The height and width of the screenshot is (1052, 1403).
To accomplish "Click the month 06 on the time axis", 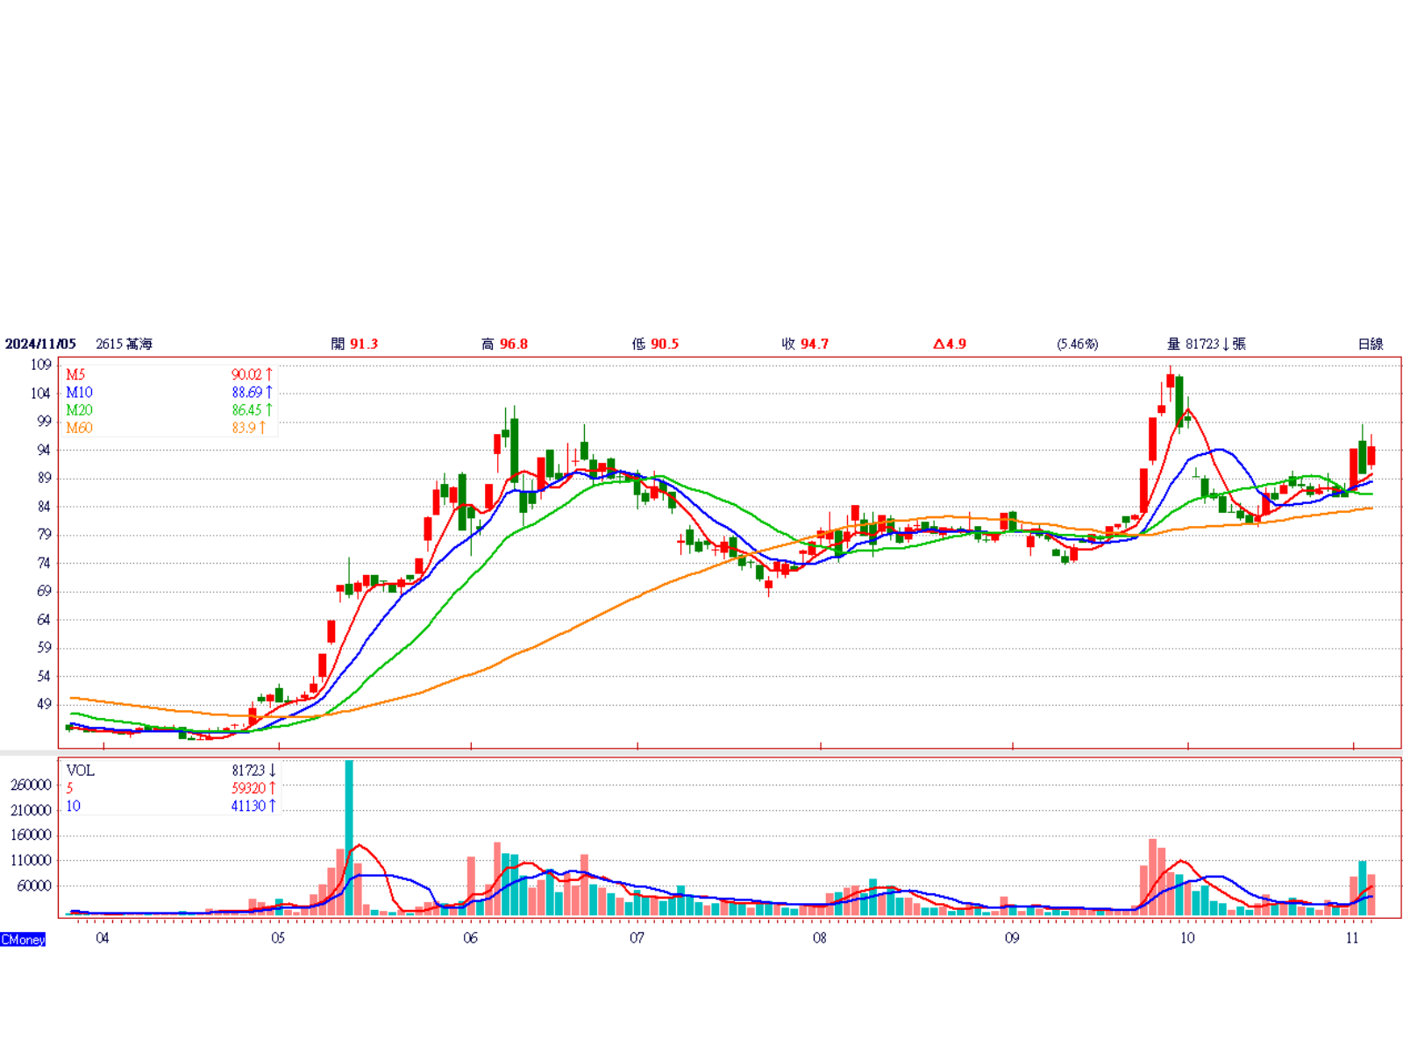I will pos(470,938).
